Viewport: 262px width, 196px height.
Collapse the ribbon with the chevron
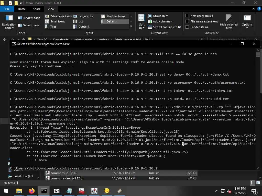(253, 9)
